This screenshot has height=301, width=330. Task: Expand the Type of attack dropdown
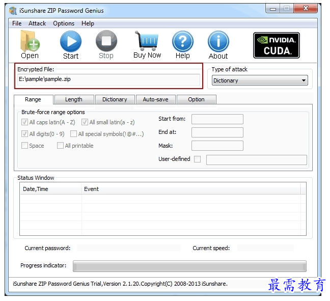tap(260, 80)
